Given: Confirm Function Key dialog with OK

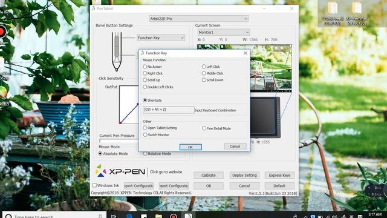Looking at the screenshot, I should [x=190, y=147].
